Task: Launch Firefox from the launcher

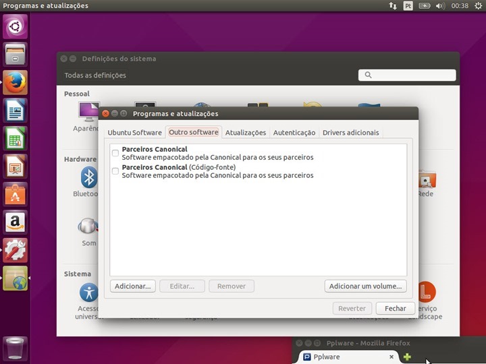Action: 15,82
